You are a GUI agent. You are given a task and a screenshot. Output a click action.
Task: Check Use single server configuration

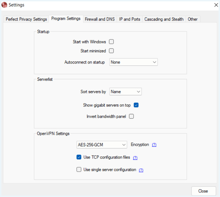pos(79,169)
